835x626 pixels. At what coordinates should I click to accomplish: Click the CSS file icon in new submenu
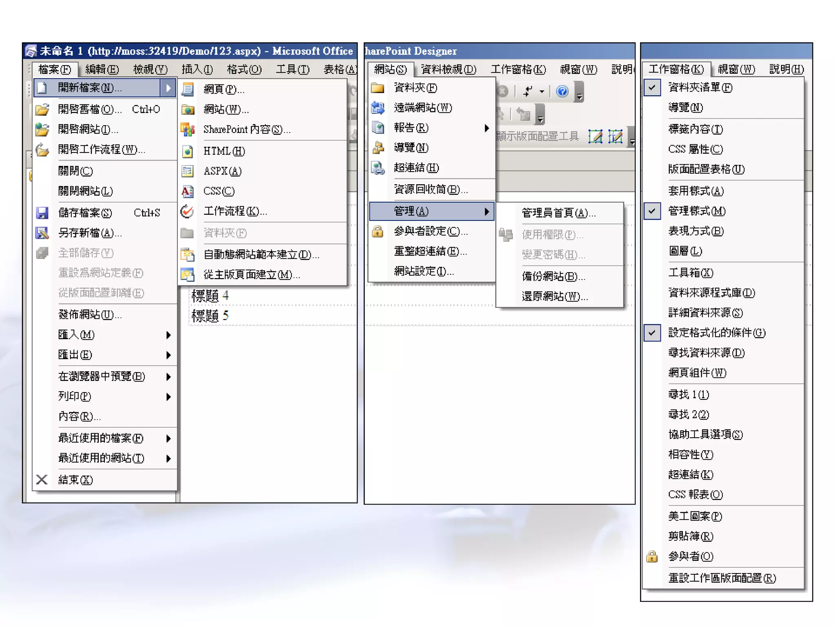coord(187,191)
